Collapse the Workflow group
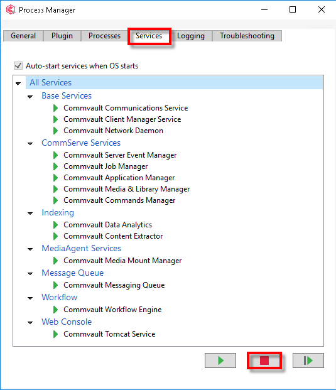Image resolution: width=336 pixels, height=390 pixels. (x=30, y=298)
